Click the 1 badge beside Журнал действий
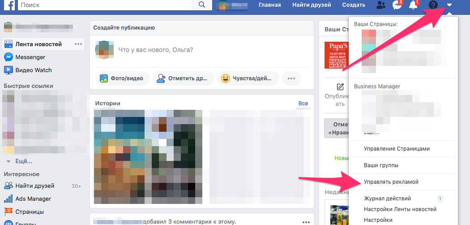The image size is (470, 225). (440, 199)
